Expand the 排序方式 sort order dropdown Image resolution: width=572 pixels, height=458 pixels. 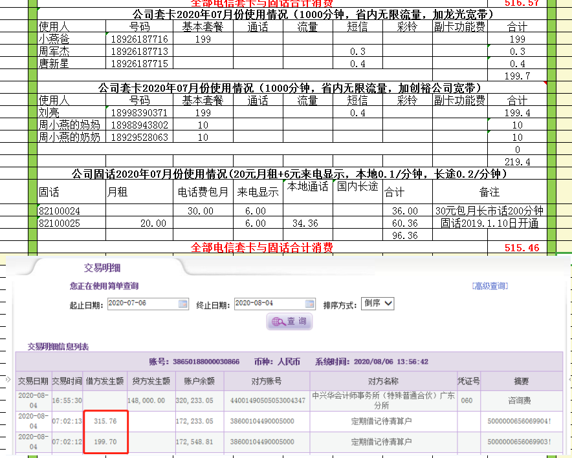[378, 304]
